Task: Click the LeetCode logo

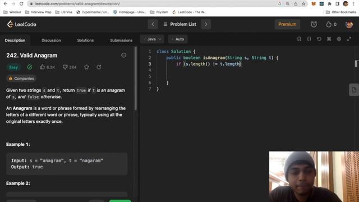Action: click(x=22, y=24)
